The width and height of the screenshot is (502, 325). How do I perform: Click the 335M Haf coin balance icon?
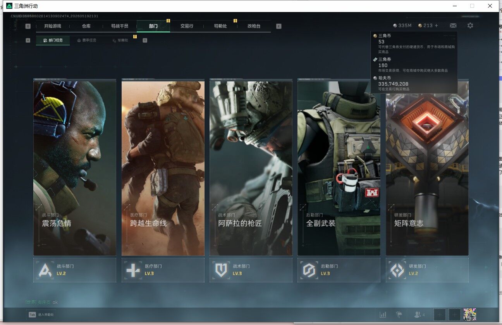coord(395,26)
